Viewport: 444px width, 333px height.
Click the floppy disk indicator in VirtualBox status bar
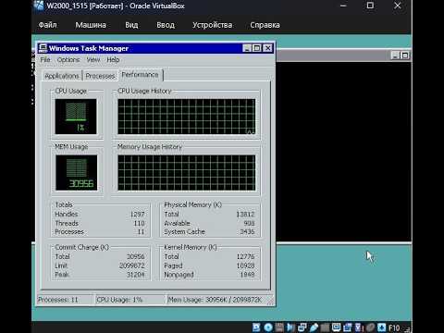click(279, 327)
